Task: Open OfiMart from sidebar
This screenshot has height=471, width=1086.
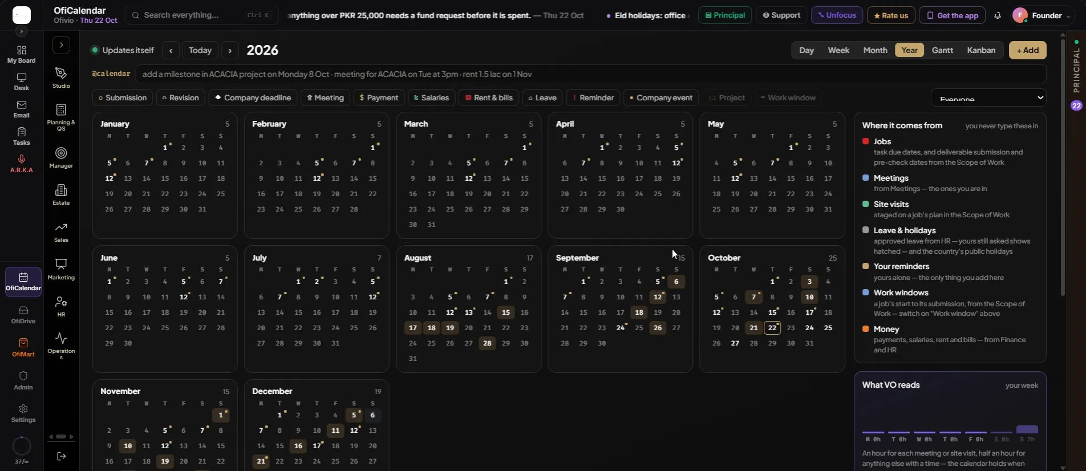Action: [x=23, y=348]
